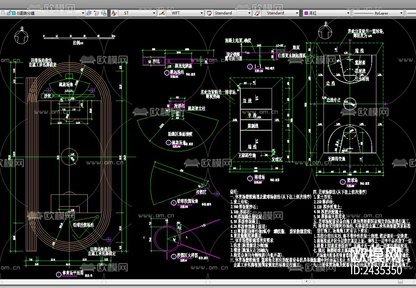The width and height of the screenshot is (416, 288).
Task: Toggle the layer freeze sun icon
Action: pyautogui.click(x=3, y=13)
